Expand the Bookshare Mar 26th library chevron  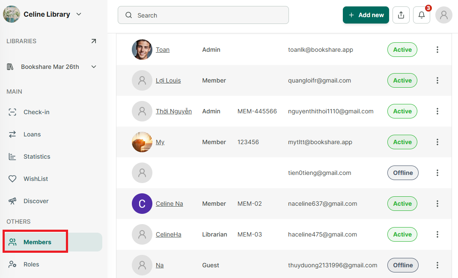93,67
